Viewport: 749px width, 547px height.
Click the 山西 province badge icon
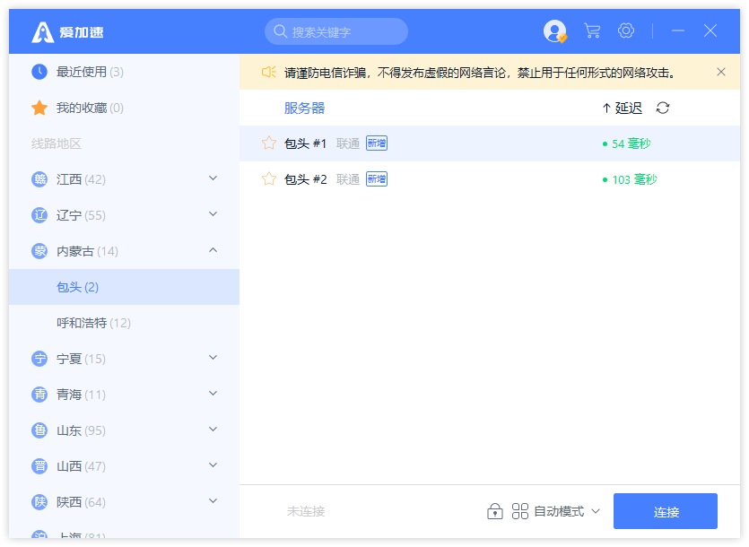[39, 466]
